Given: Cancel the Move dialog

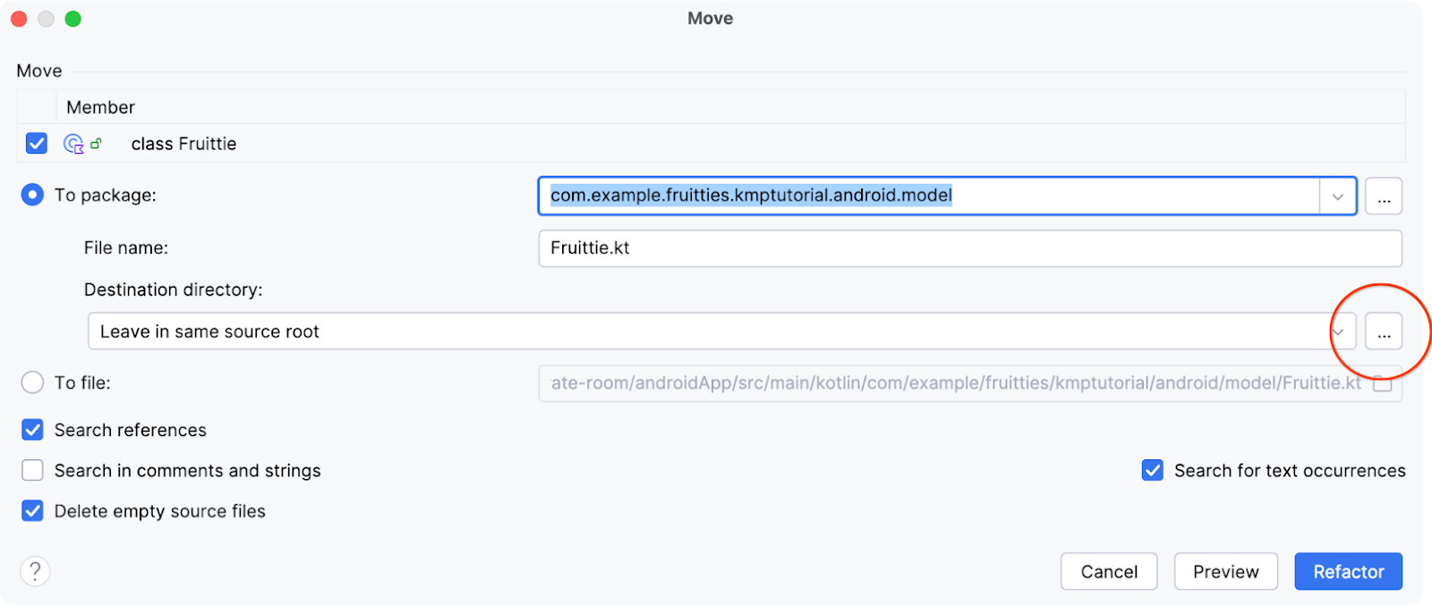Looking at the screenshot, I should (x=1109, y=572).
